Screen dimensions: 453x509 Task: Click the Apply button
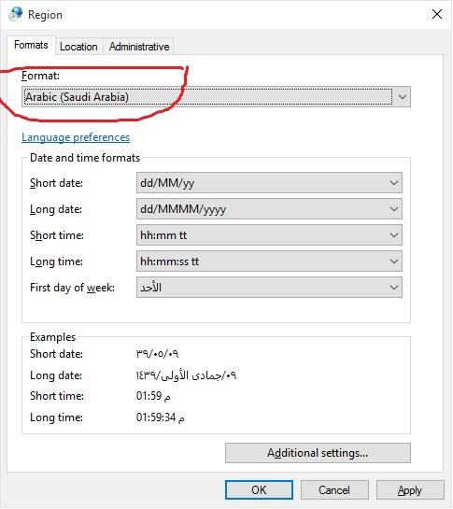(x=410, y=489)
